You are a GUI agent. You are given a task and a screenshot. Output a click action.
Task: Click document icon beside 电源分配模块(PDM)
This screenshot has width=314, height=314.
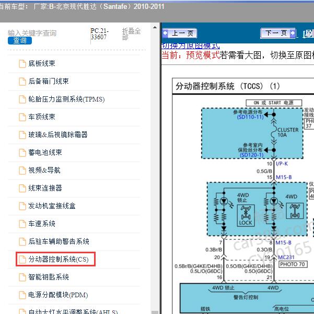click(22, 295)
